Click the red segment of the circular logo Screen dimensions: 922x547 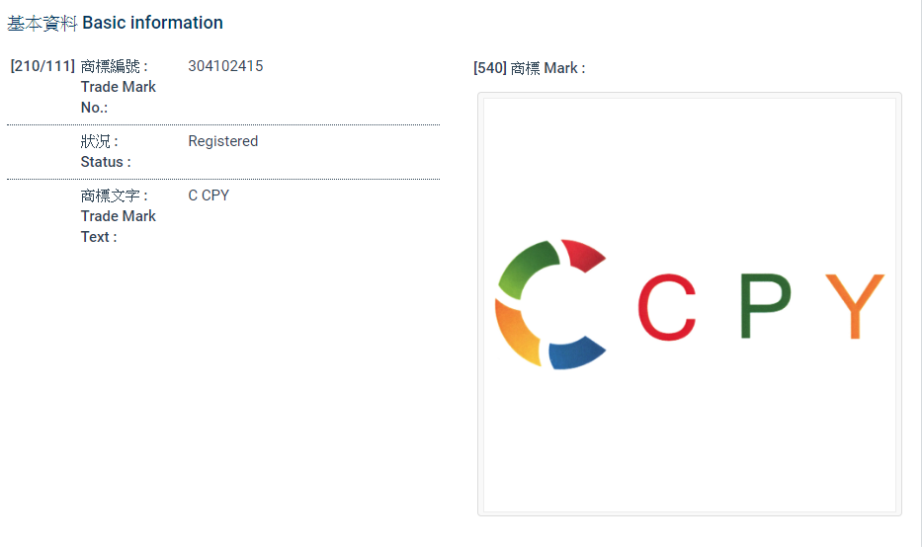tap(583, 255)
